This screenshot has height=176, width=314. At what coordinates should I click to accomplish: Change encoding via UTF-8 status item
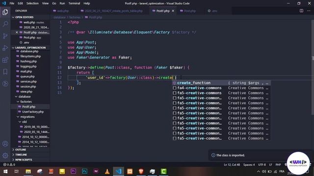(x=262, y=165)
